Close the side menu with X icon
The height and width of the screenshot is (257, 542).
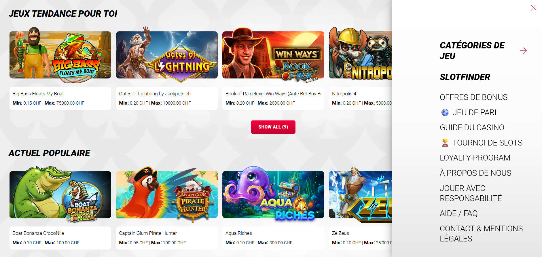pos(533,8)
